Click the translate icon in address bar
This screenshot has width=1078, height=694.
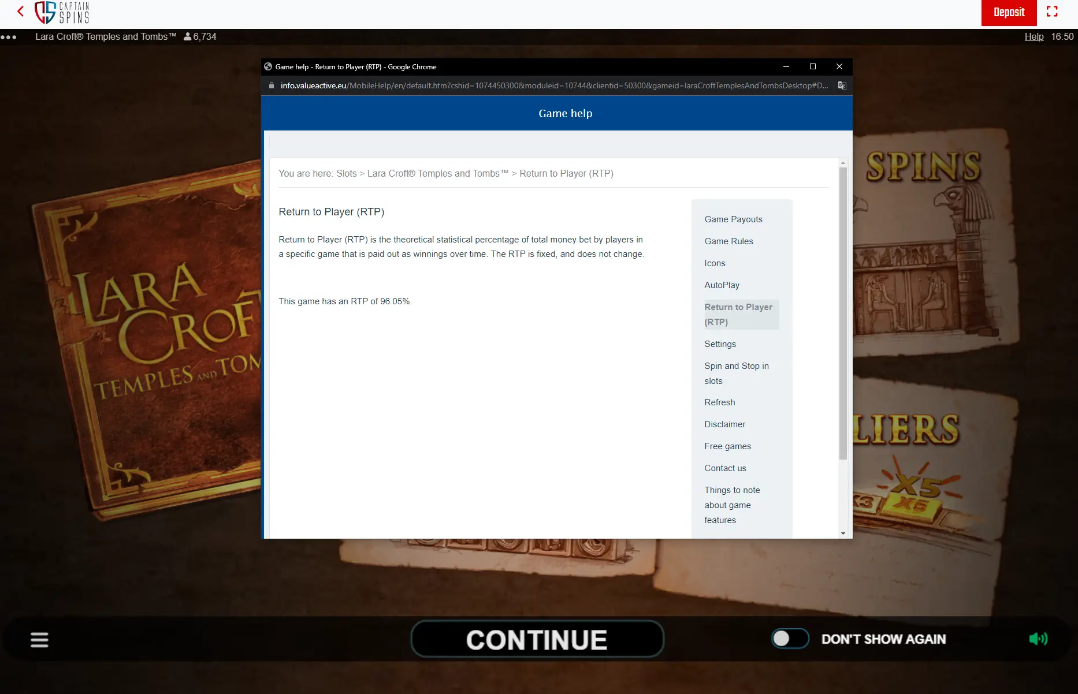point(842,85)
